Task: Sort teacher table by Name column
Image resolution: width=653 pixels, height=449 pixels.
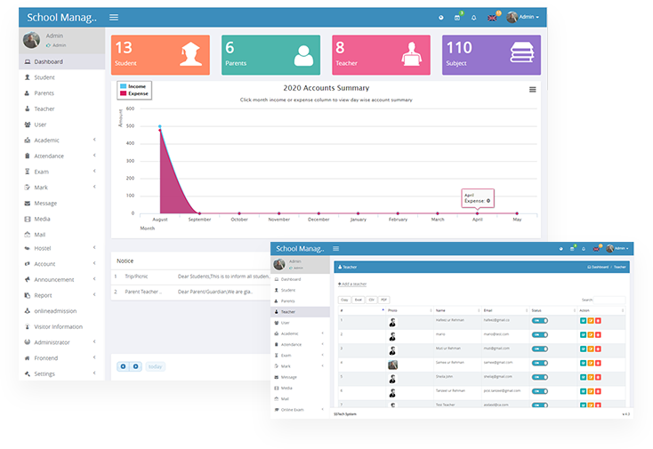Action: [x=457, y=310]
